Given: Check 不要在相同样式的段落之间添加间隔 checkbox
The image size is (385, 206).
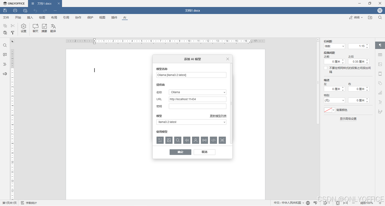Looking at the screenshot, I should point(326,68).
